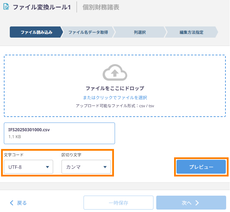Viewport: 230px width, 212px height.
Task: Click the アップロード可能なファイル形式 note
Action: pos(115,106)
